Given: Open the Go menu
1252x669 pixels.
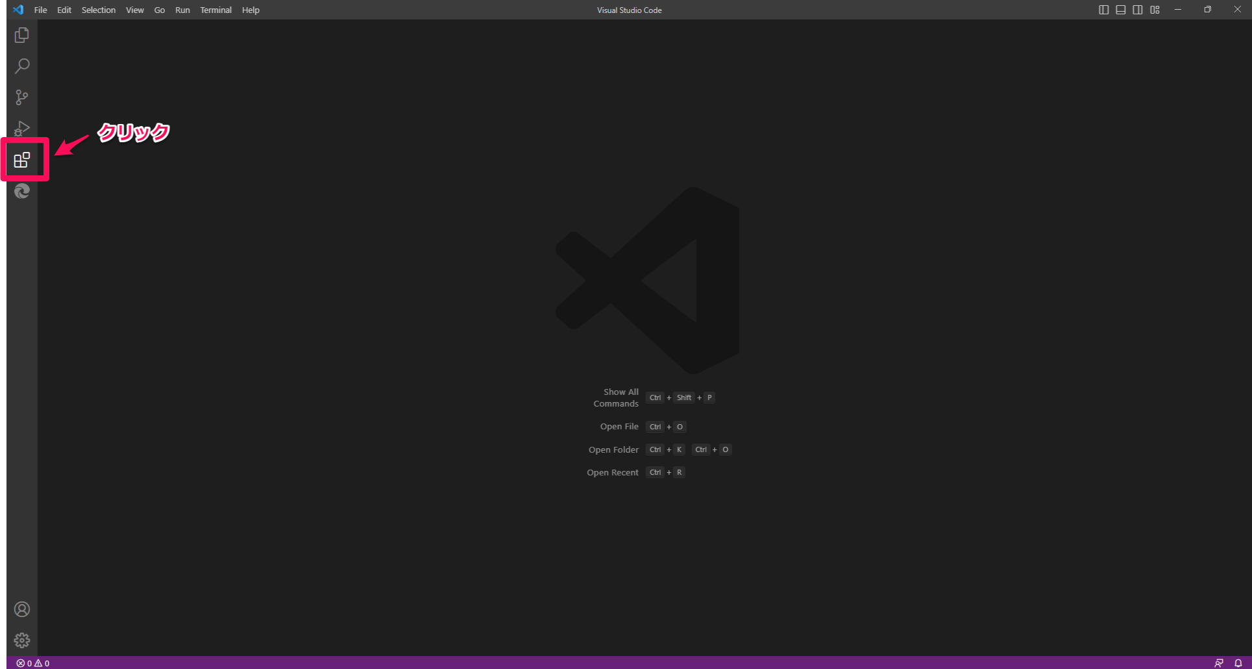Looking at the screenshot, I should [x=160, y=10].
